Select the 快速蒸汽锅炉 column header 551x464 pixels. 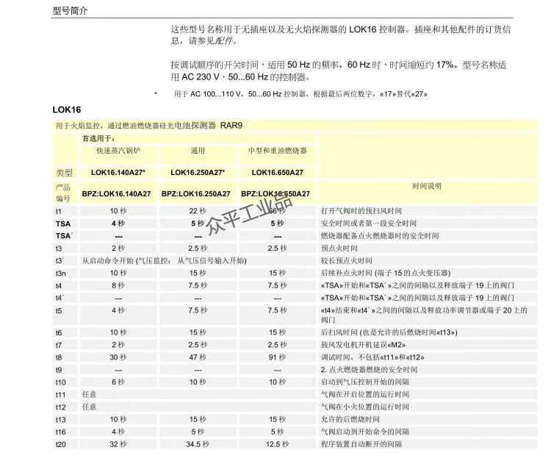(118, 151)
